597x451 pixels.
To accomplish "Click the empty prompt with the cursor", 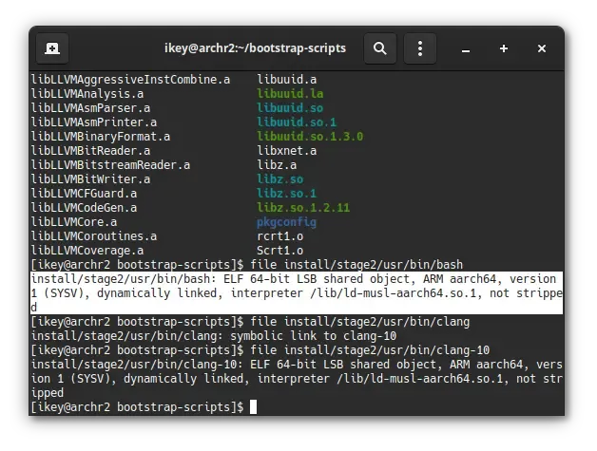I will pyautogui.click(x=144, y=407).
